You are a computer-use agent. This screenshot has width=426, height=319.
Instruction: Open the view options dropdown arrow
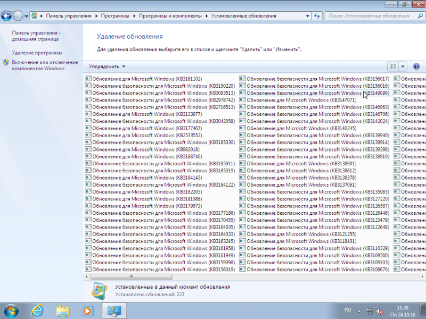(403, 66)
